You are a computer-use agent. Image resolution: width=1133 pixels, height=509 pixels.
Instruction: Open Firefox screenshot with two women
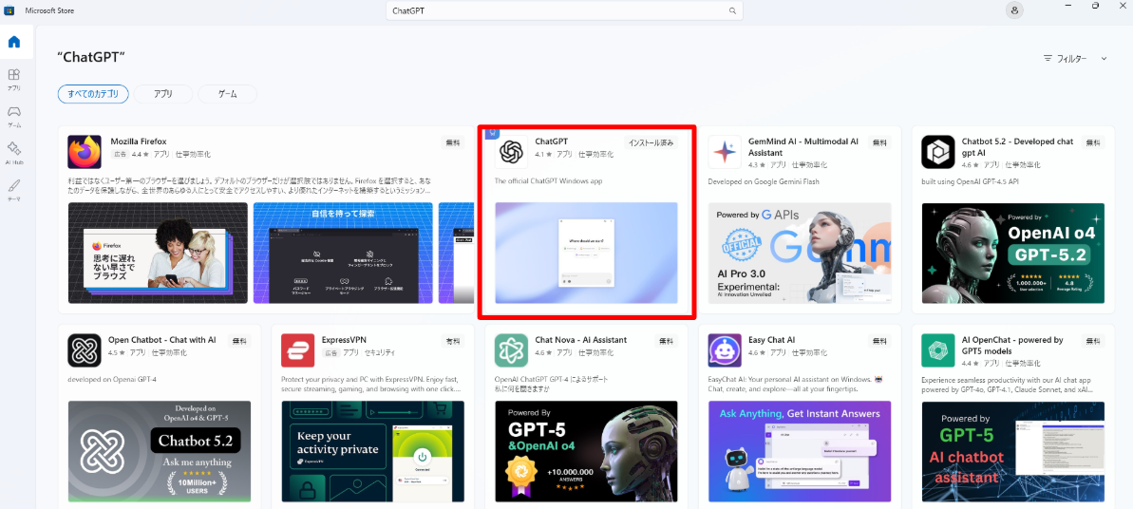pos(158,253)
